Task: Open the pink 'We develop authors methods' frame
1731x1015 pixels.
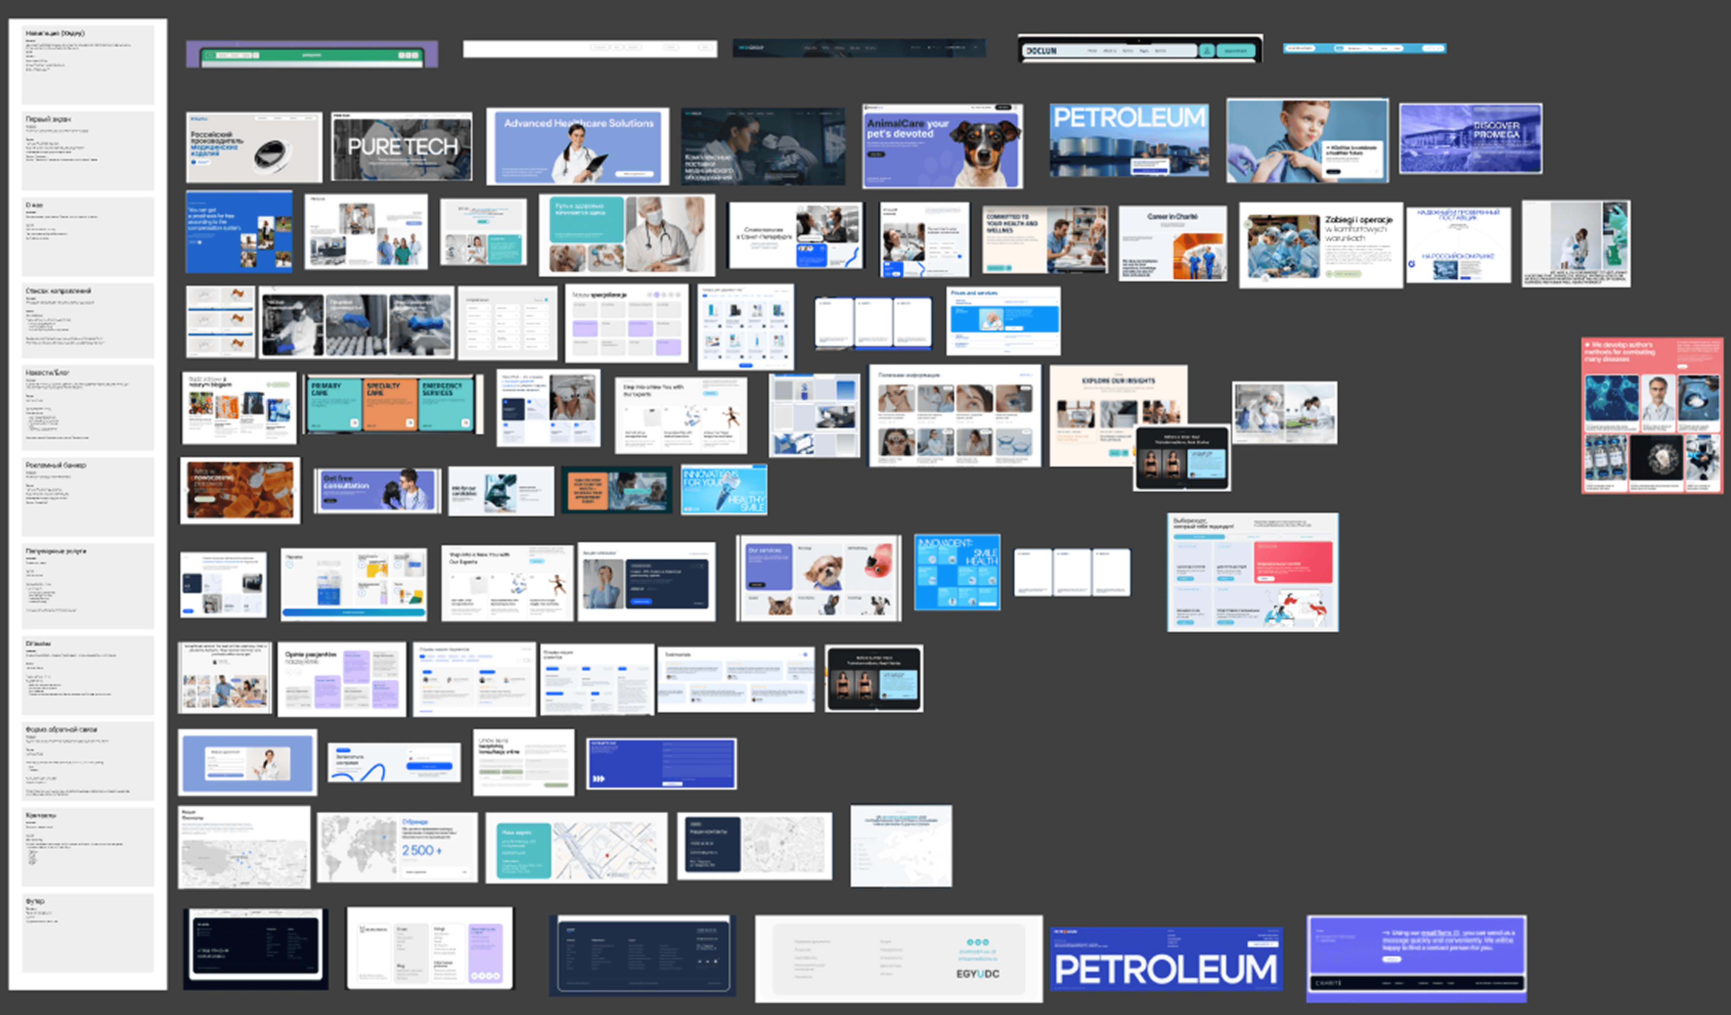Action: (x=1652, y=415)
